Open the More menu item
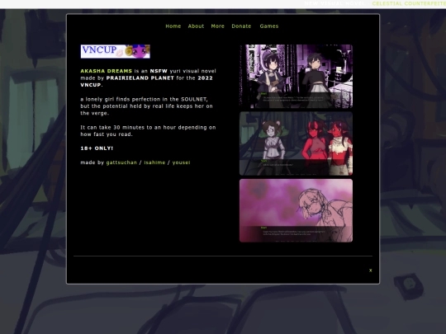 point(217,26)
